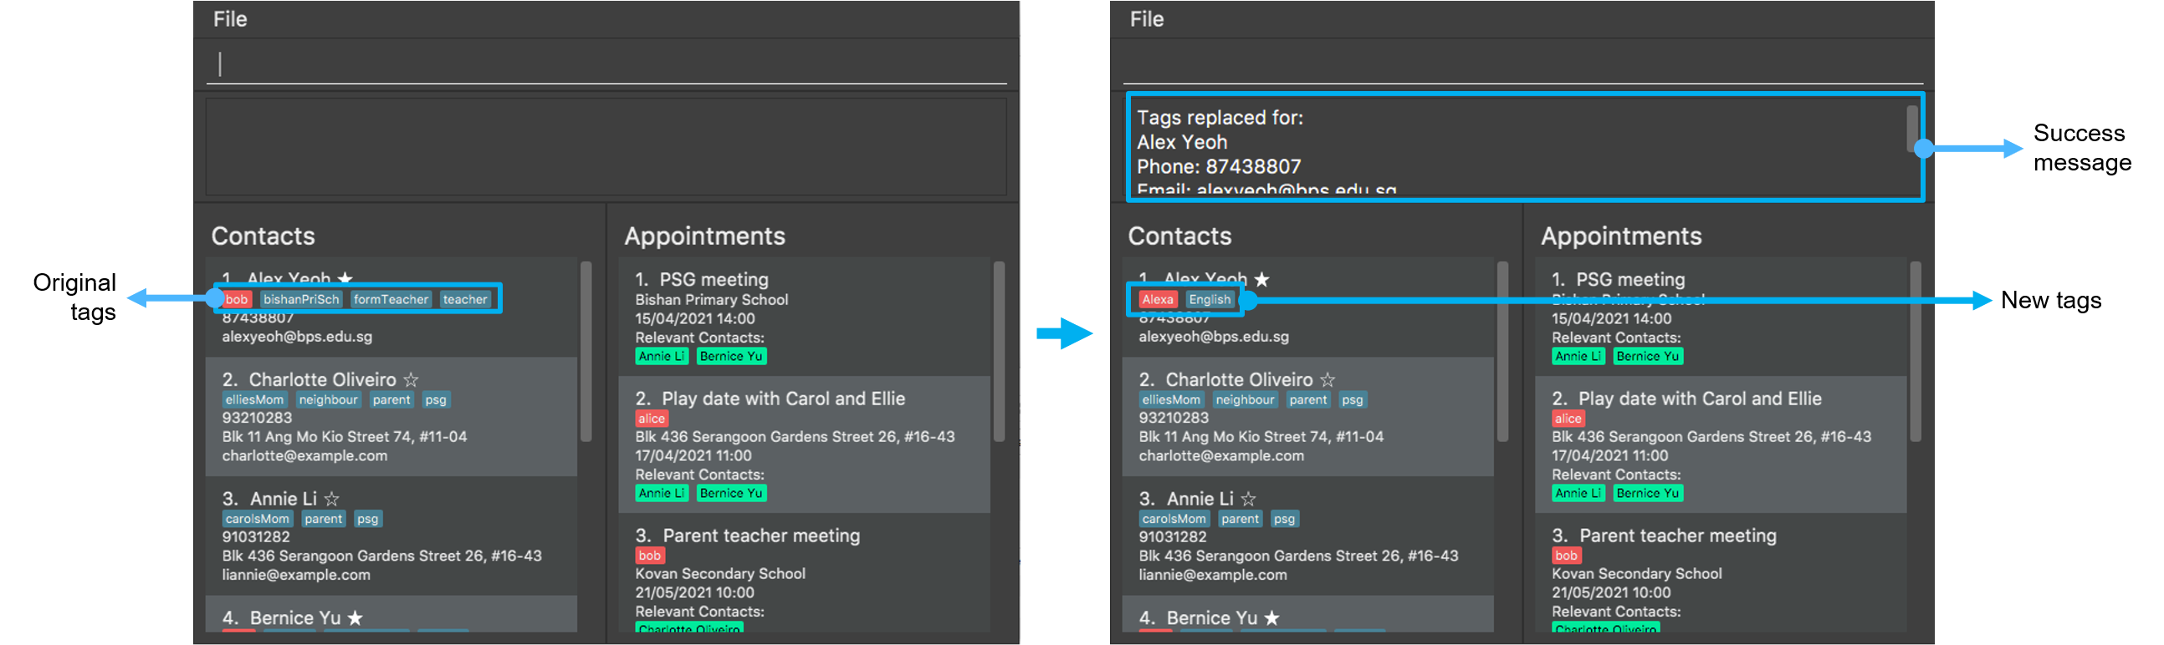Viewport: 2164px width, 645px height.
Task: Click Play date's 'Bernice Yu' contact tag, right window
Action: tap(1647, 493)
